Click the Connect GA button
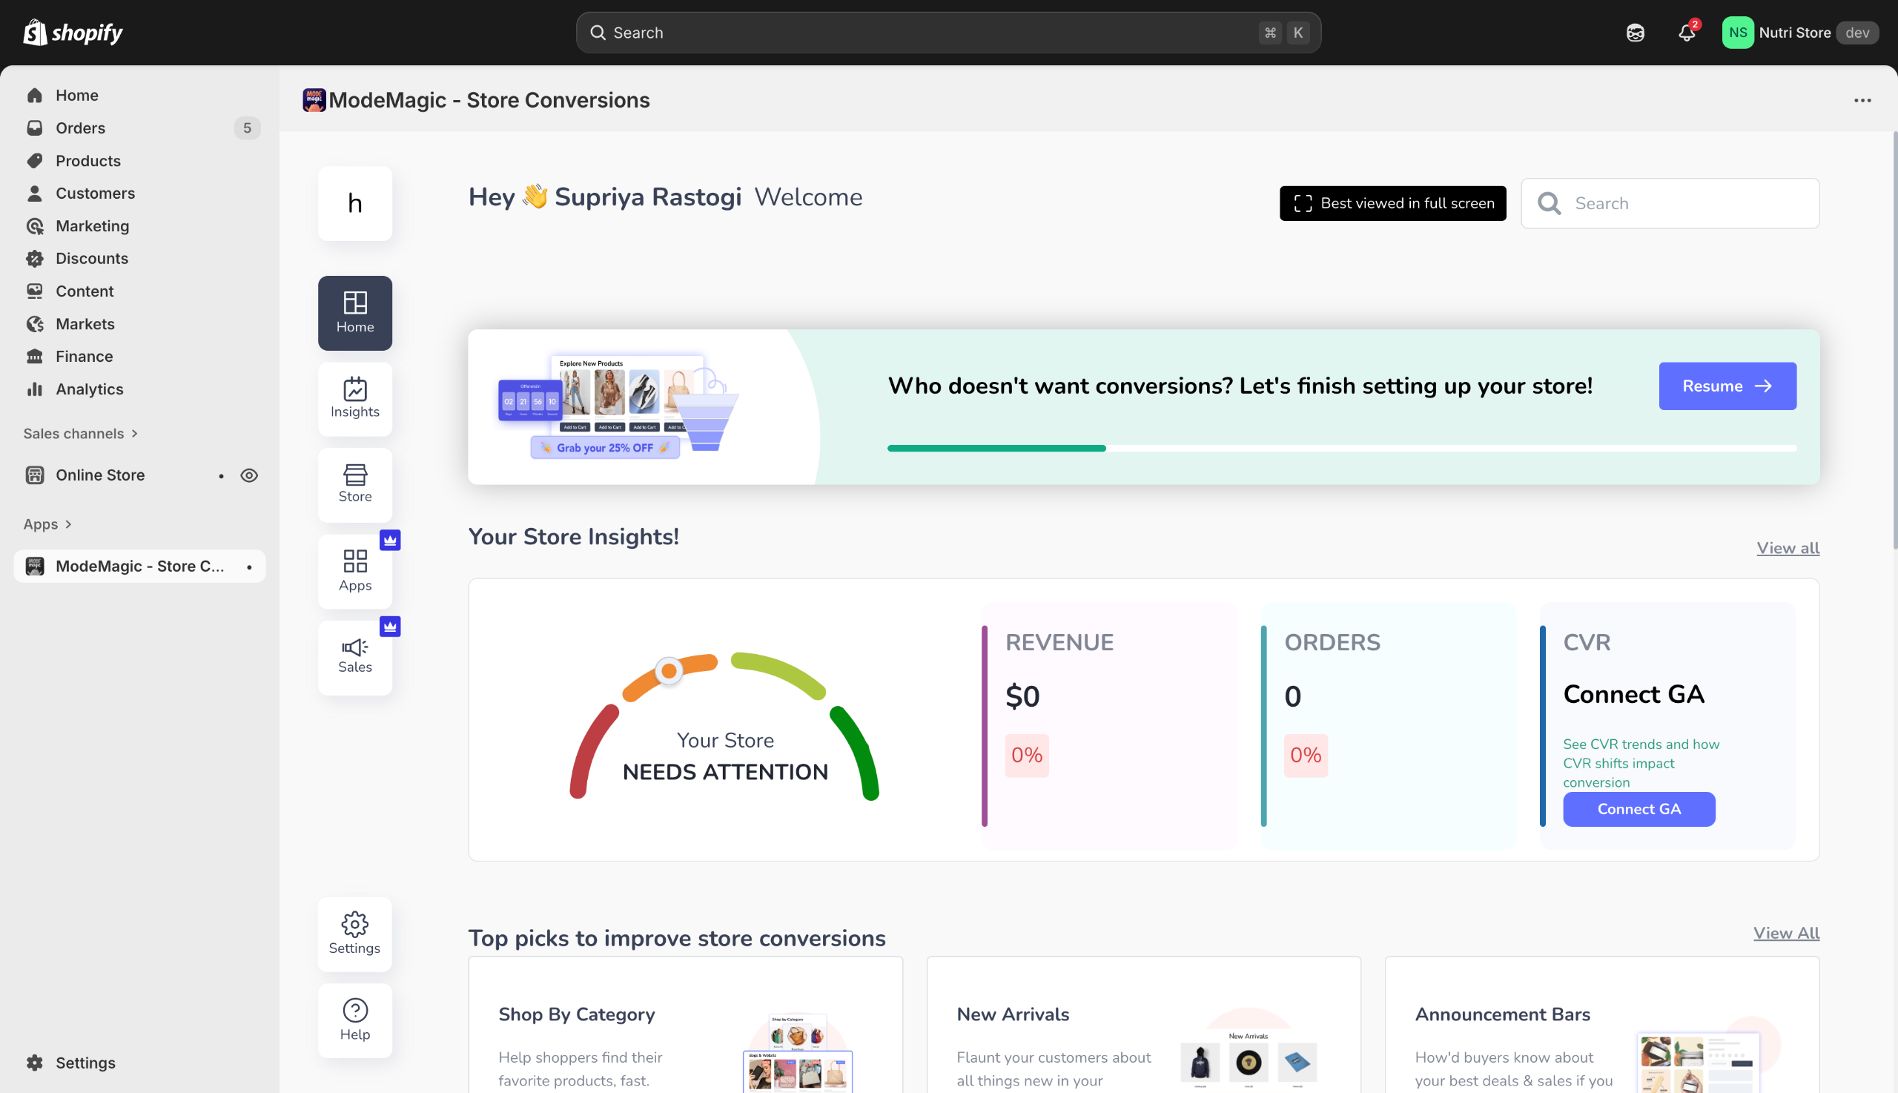 [1639, 808]
